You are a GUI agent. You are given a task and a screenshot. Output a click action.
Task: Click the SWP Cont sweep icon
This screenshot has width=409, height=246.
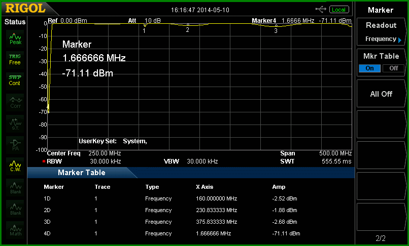[15, 80]
